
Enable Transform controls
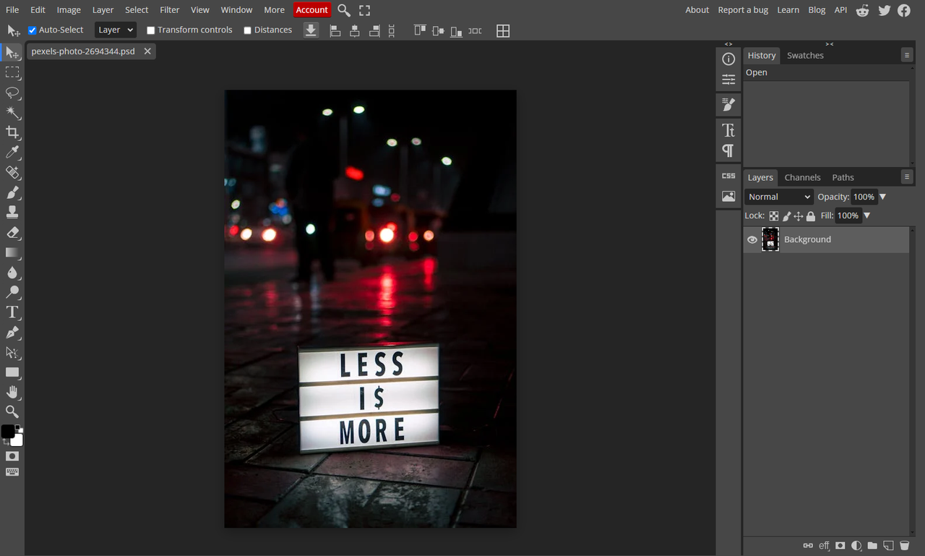pos(150,30)
